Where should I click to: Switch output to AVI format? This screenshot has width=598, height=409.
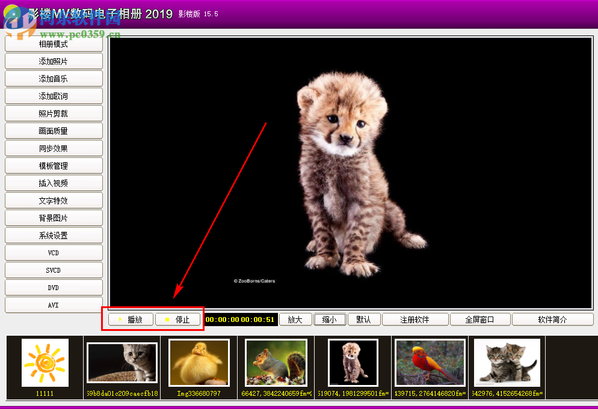point(53,304)
